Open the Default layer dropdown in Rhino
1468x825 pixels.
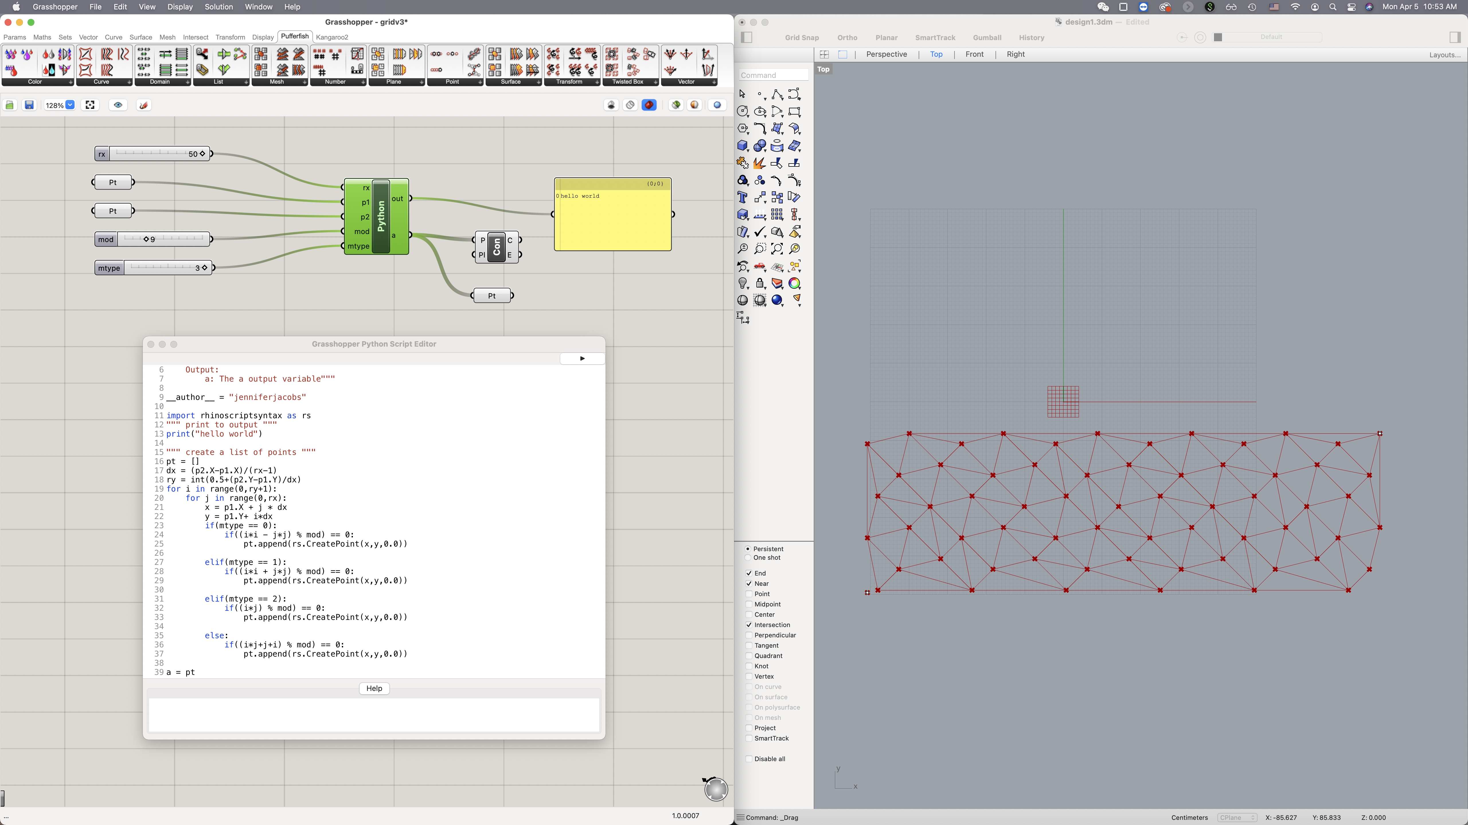coord(1271,37)
